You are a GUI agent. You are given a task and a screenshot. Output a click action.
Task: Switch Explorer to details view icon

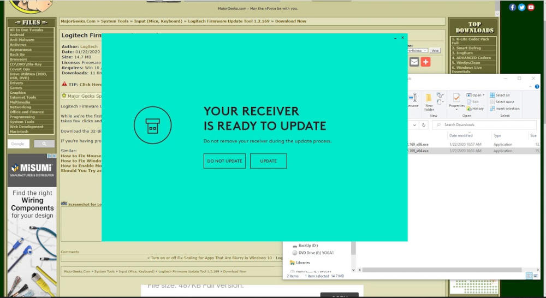coord(529,276)
